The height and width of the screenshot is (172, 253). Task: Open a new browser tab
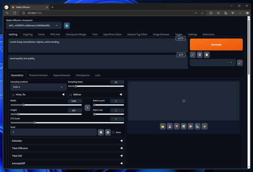tap(52, 7)
